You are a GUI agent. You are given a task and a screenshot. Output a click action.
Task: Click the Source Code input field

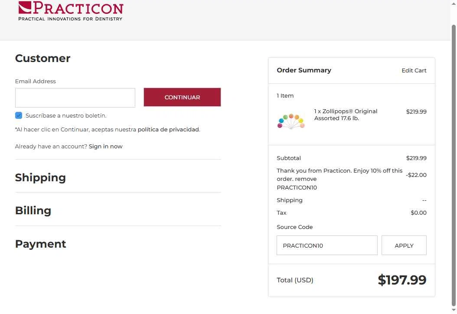click(327, 245)
